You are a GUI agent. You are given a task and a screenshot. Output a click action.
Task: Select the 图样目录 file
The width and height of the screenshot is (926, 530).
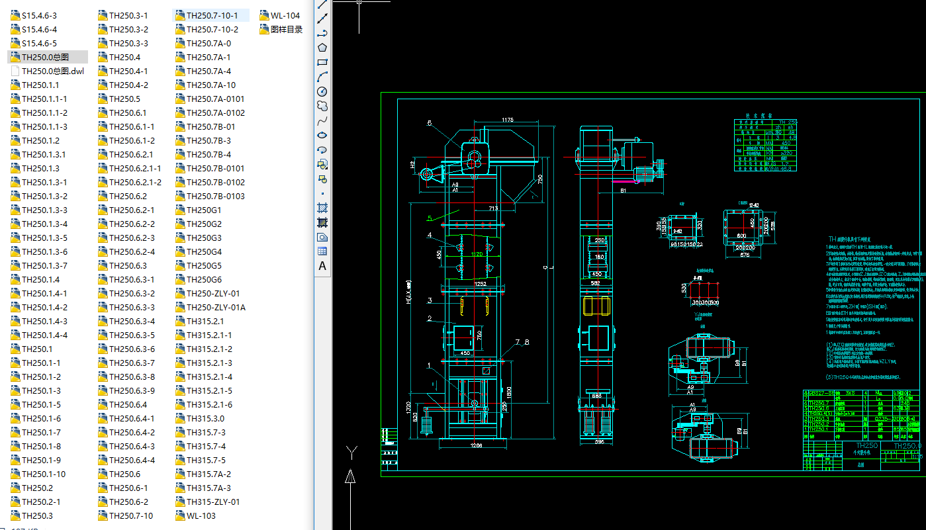[286, 29]
